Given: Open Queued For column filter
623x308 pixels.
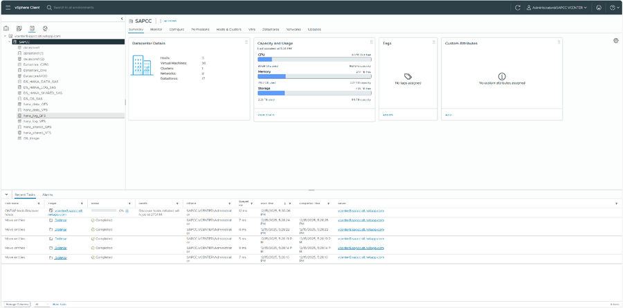Looking at the screenshot, I should click(251, 203).
